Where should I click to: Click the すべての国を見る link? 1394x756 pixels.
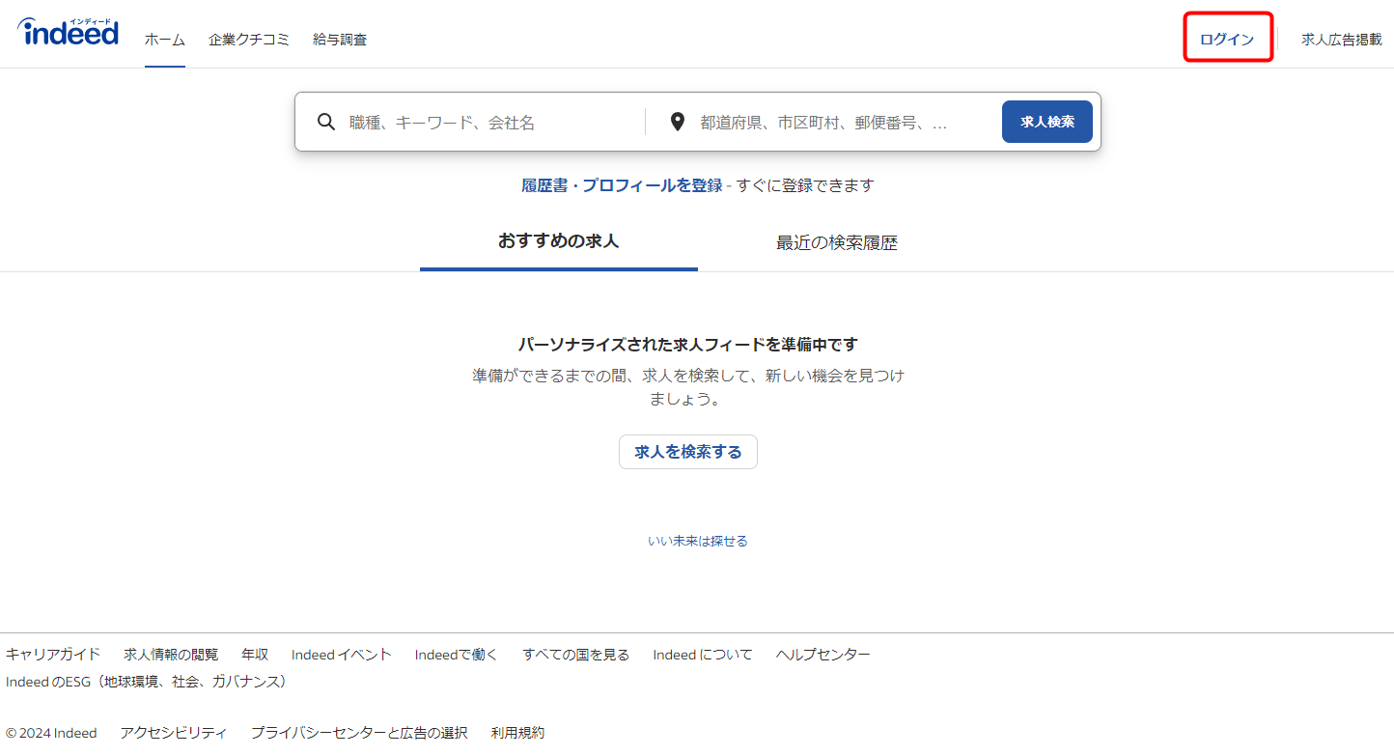tap(575, 654)
